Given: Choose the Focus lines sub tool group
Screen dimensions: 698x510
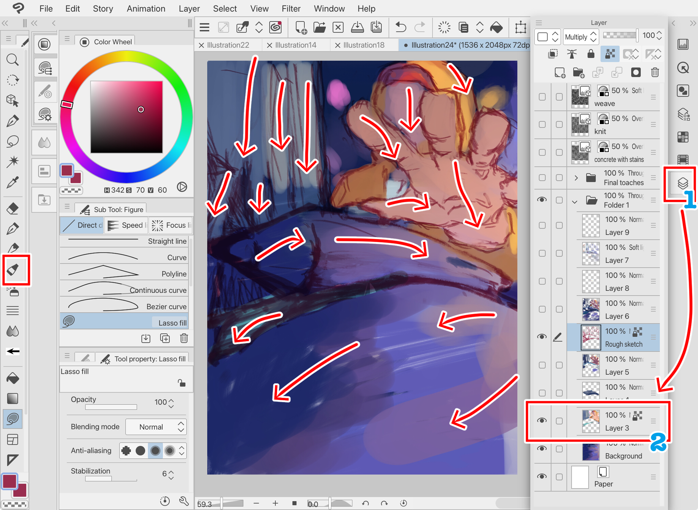Looking at the screenshot, I should tap(171, 225).
